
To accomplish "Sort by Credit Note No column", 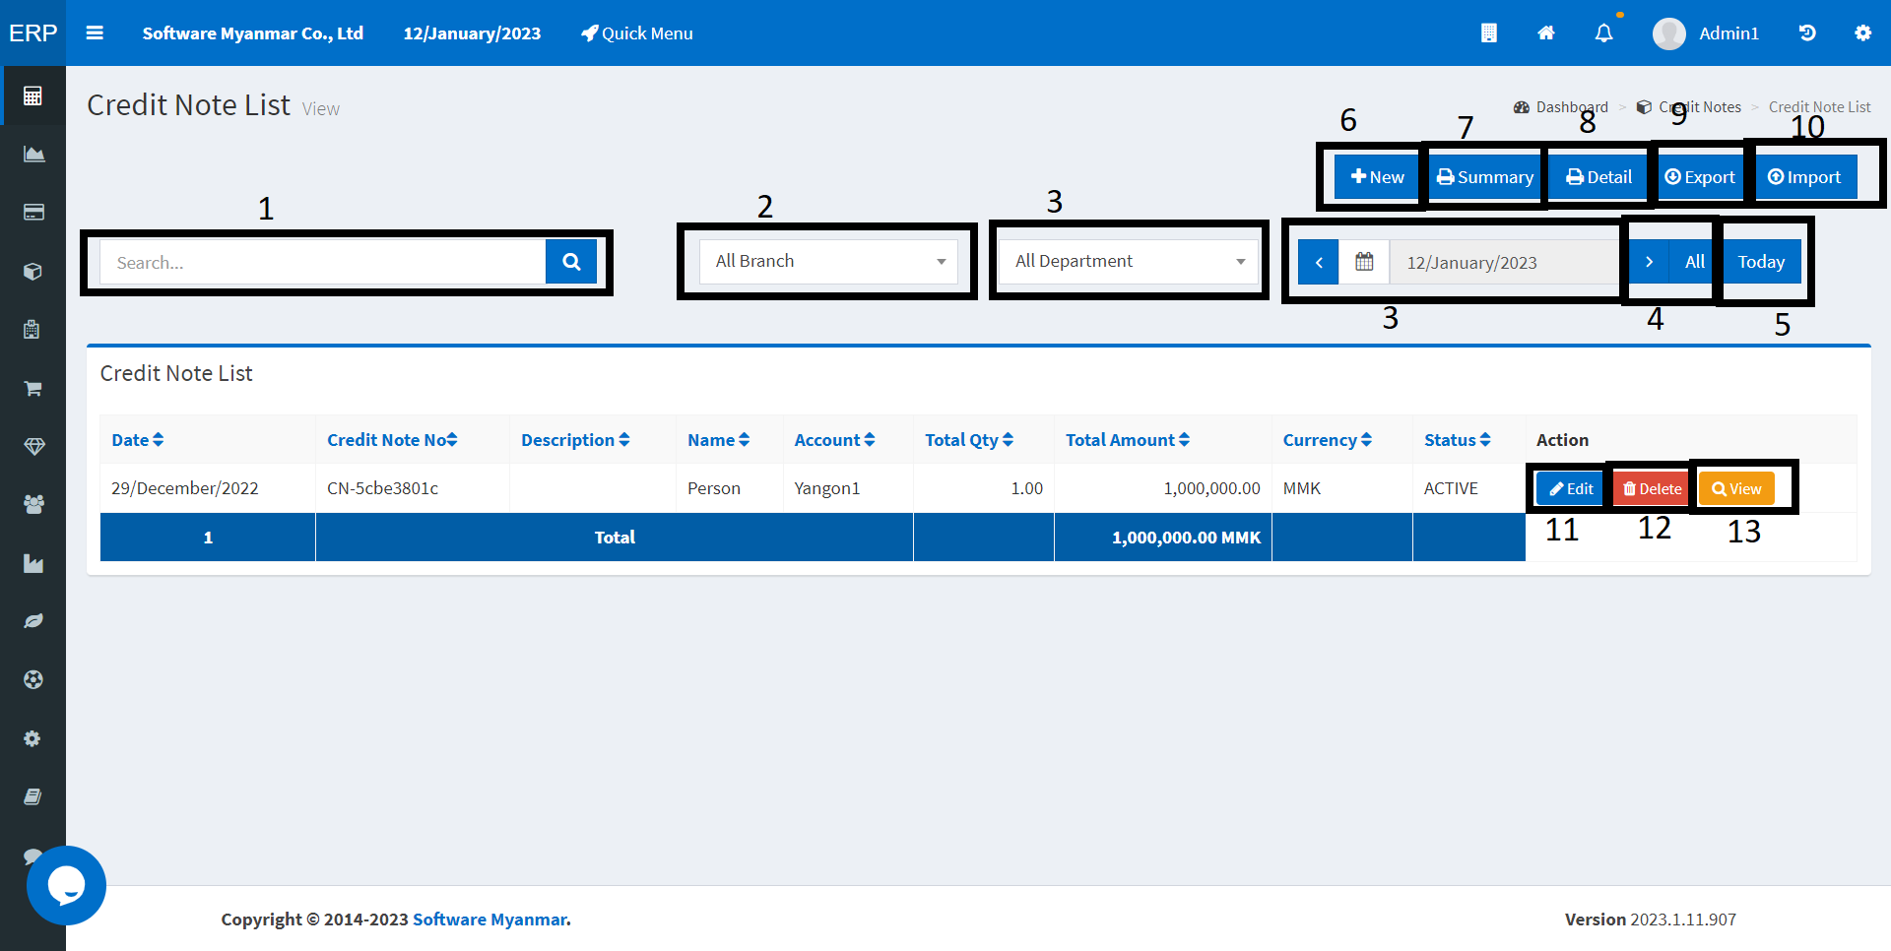I will (392, 440).
